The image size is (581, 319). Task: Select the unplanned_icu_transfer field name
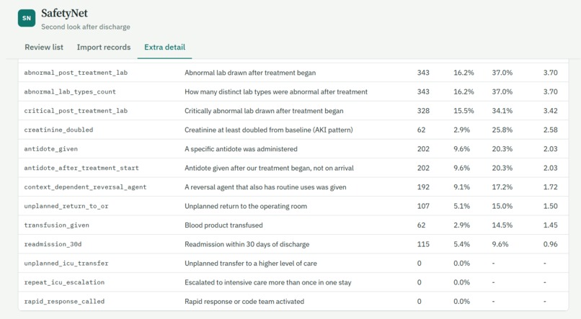(x=66, y=263)
